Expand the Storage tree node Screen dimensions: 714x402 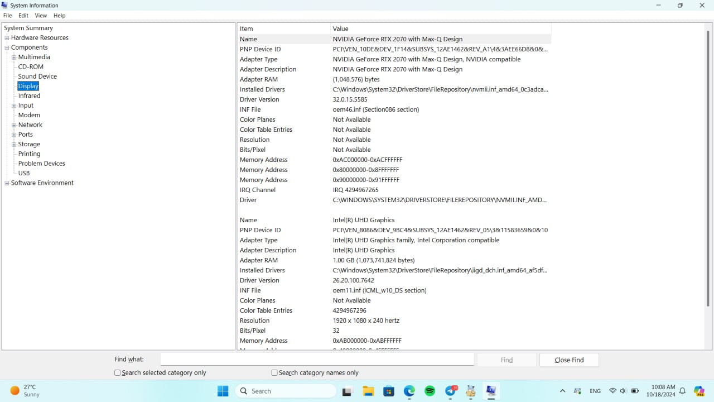click(14, 145)
